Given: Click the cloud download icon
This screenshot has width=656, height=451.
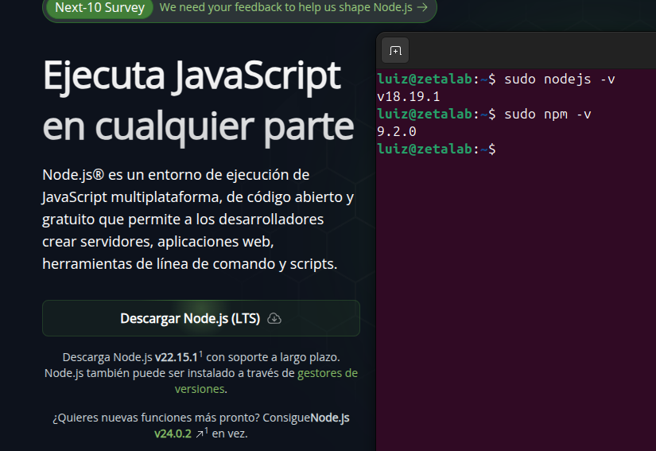Looking at the screenshot, I should (274, 318).
